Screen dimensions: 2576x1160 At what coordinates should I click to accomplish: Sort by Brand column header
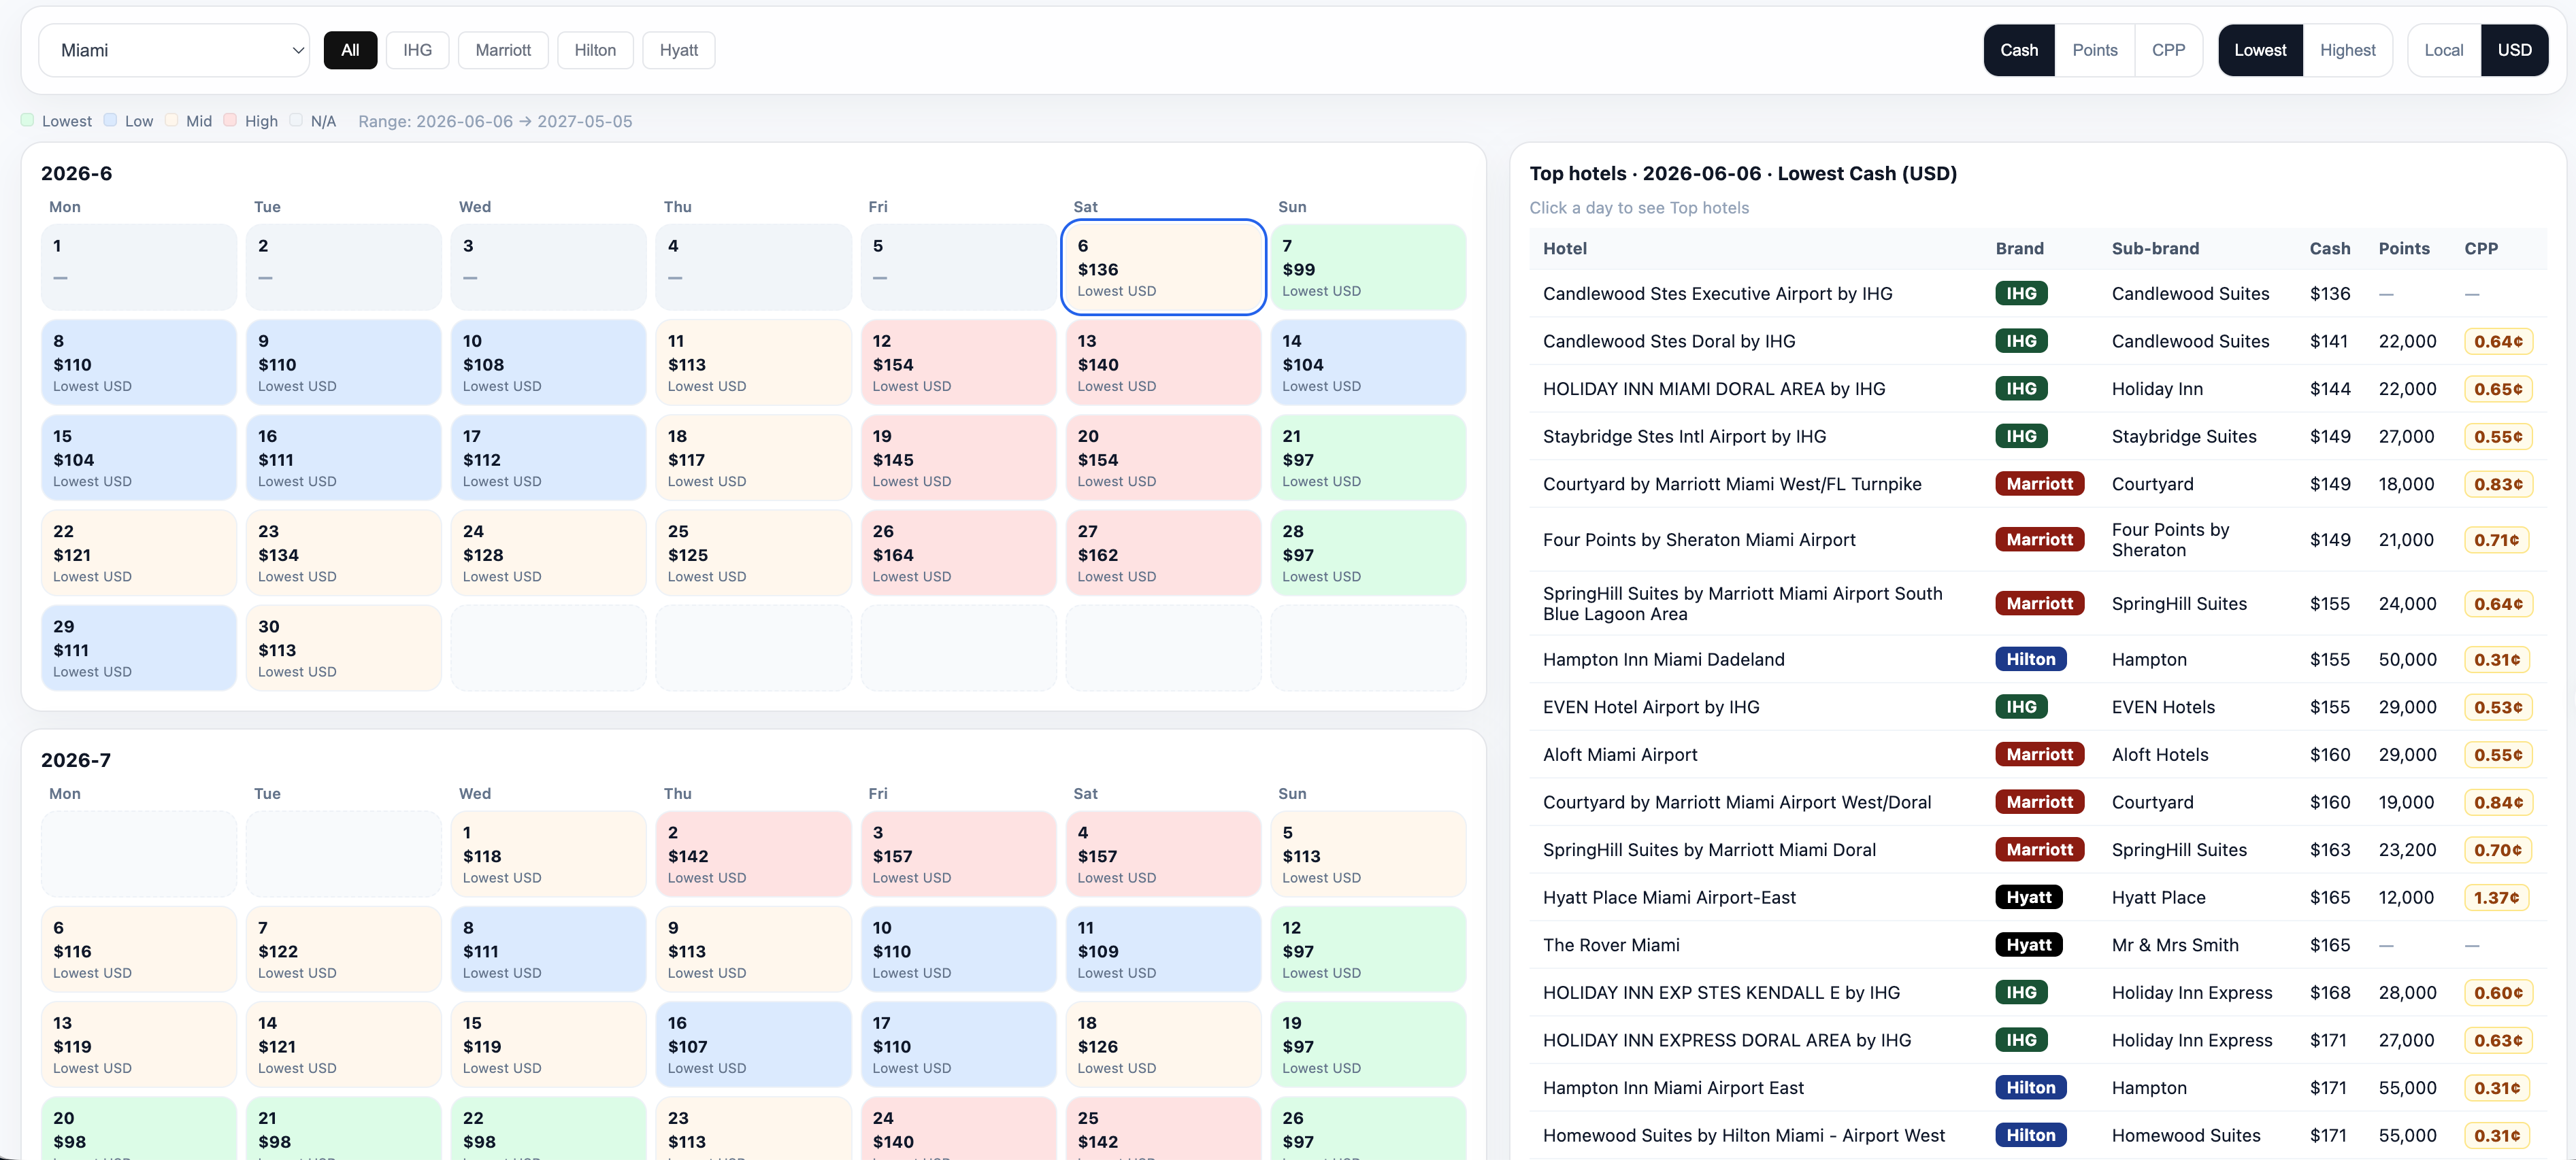pos(2019,249)
